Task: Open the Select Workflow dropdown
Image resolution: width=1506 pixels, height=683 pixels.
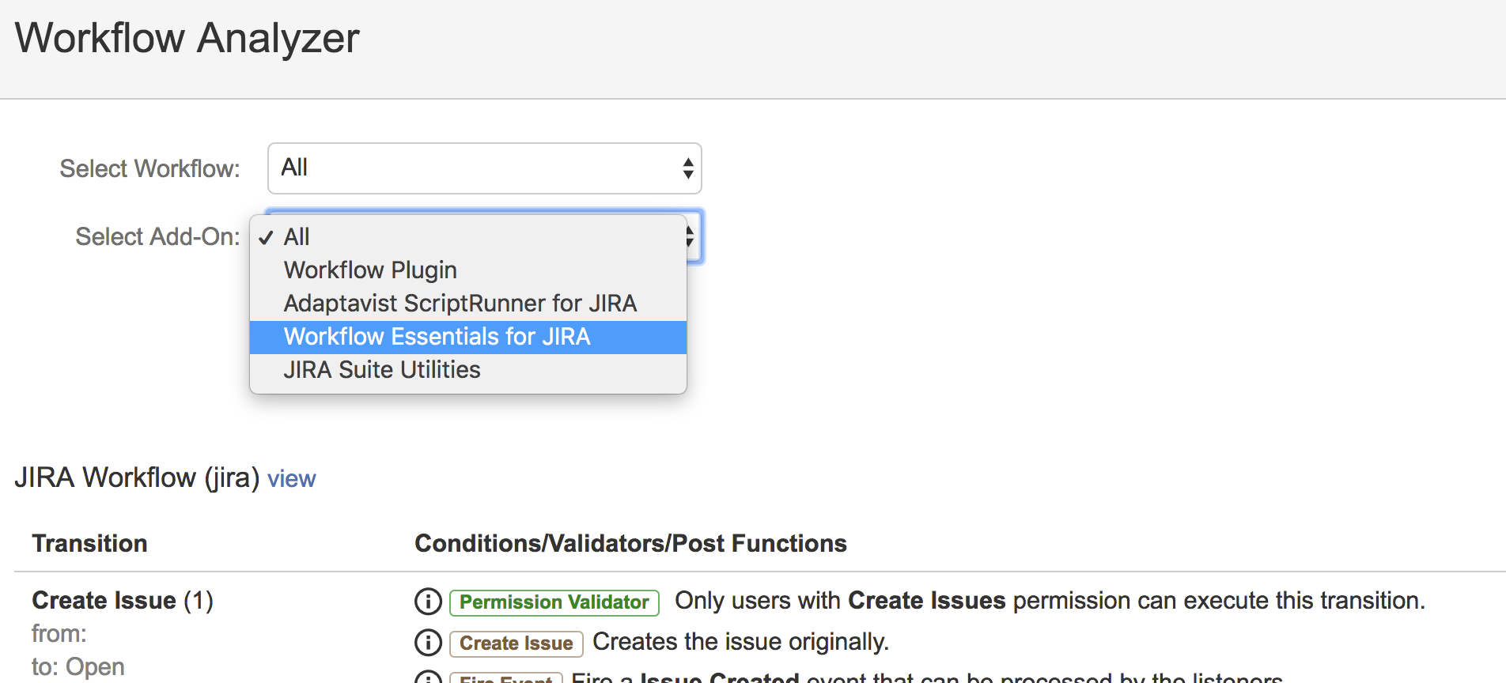Action: 484,168
